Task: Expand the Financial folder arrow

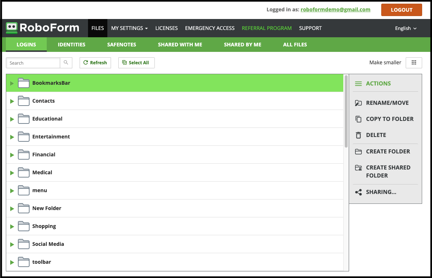Action: pos(12,155)
